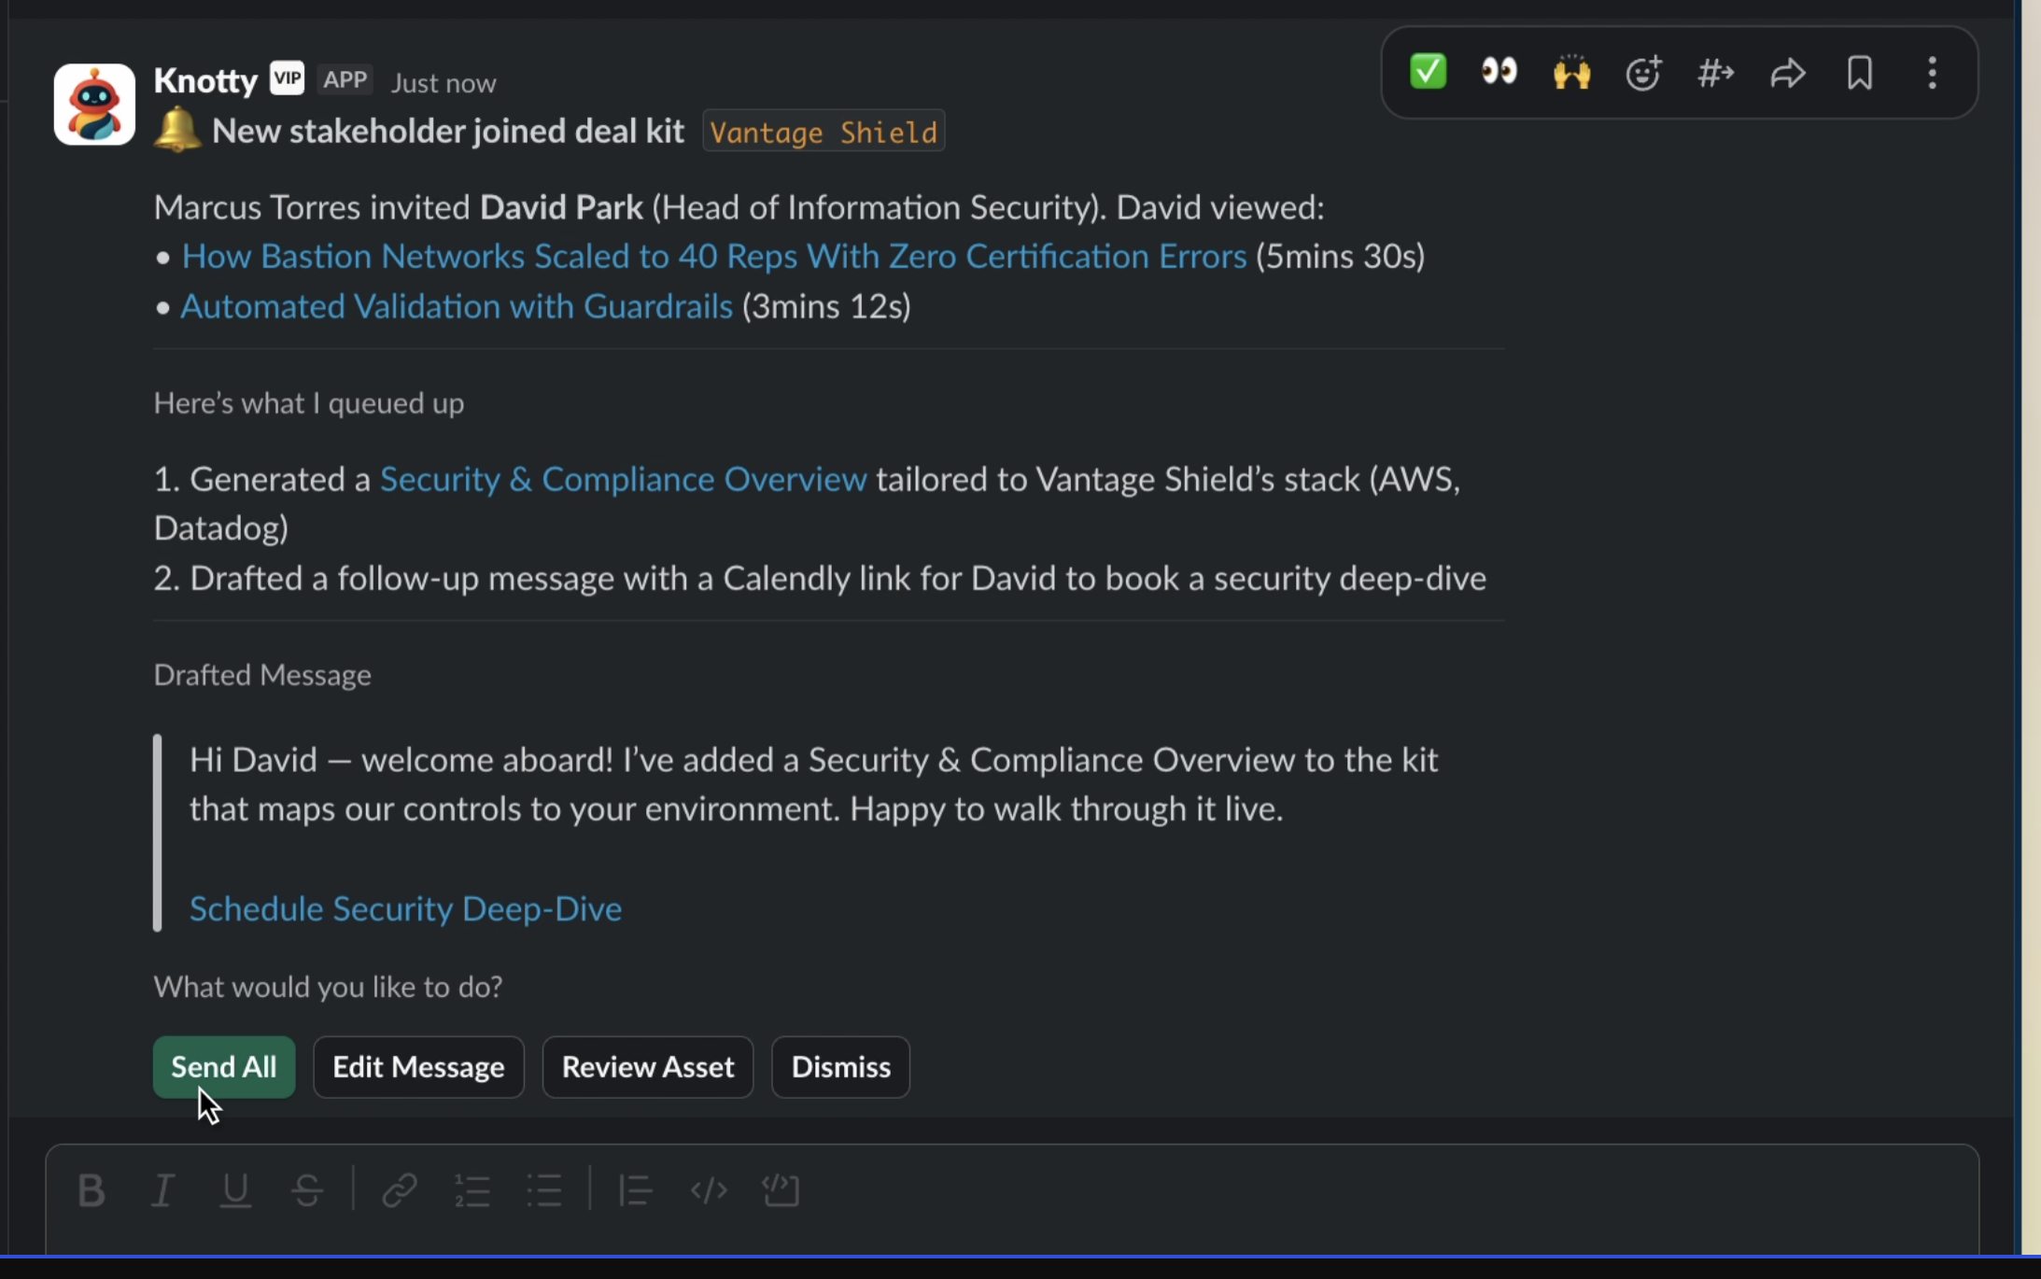Toggle italic text formatting
Viewport: 2041px width, 1279px height.
tap(162, 1189)
